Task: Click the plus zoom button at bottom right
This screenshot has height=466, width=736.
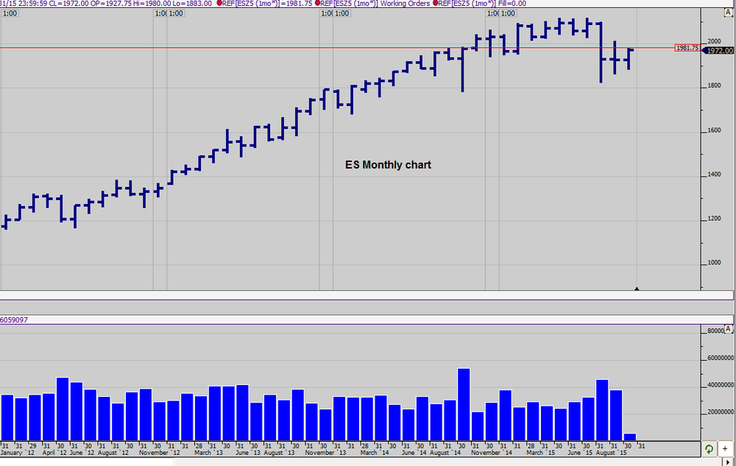Action: (725, 449)
